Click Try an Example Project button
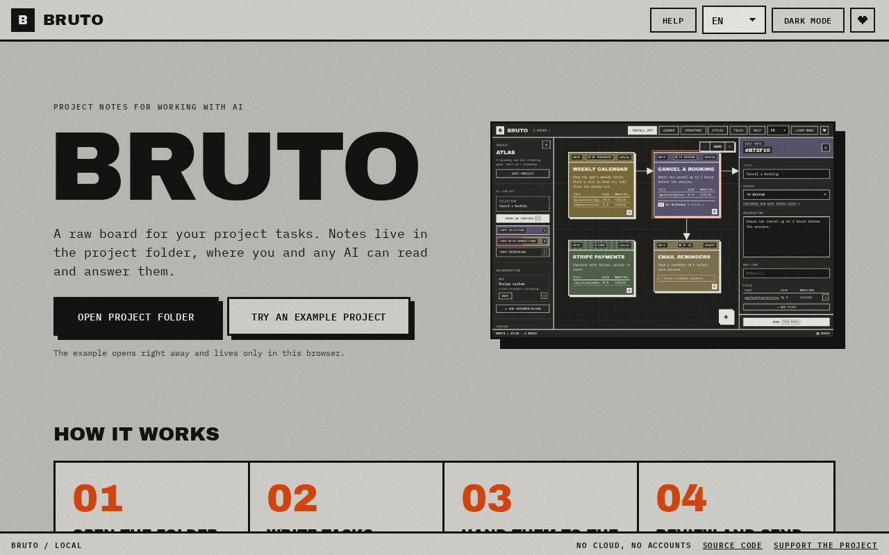The width and height of the screenshot is (889, 555). [x=319, y=316]
